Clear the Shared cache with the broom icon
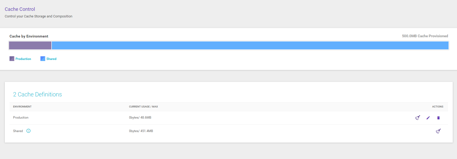The height and width of the screenshot is (159, 457). point(438,131)
